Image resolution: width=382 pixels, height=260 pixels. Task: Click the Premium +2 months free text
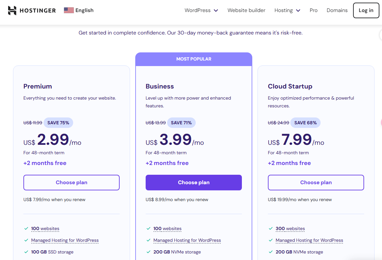click(x=45, y=163)
